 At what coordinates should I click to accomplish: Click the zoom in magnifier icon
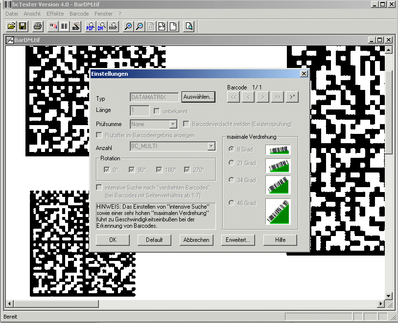point(128,26)
